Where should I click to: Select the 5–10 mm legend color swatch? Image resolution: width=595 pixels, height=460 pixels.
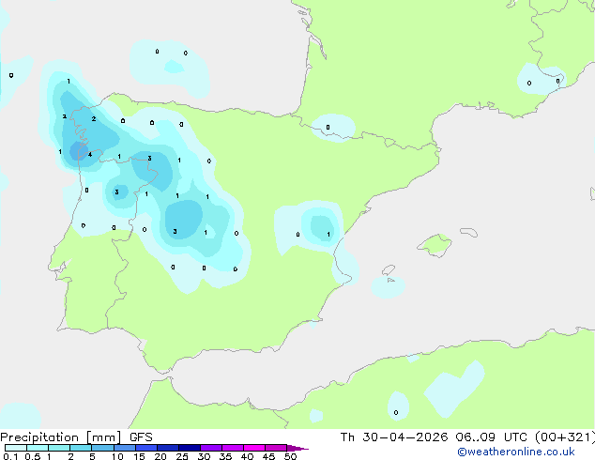[x=103, y=448]
